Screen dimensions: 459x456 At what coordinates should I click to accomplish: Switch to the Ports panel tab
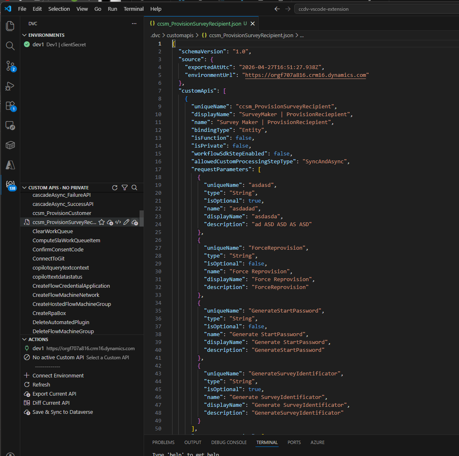294,442
